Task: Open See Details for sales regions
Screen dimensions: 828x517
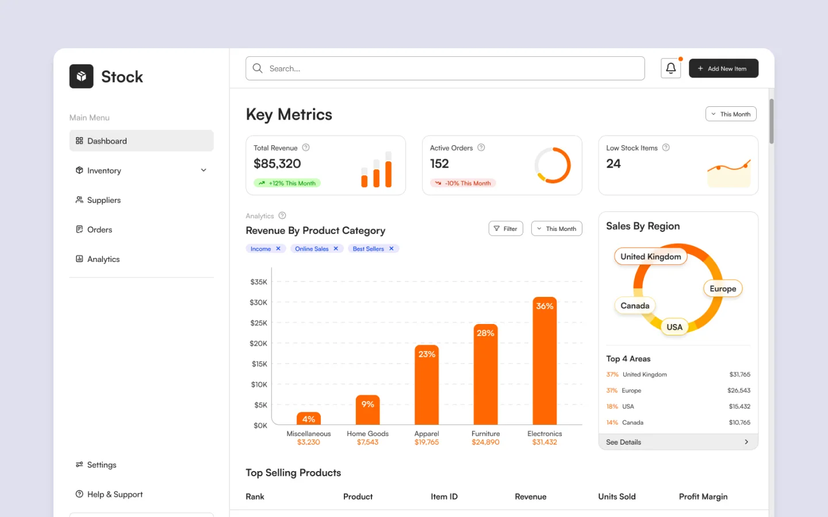Action: [677, 442]
